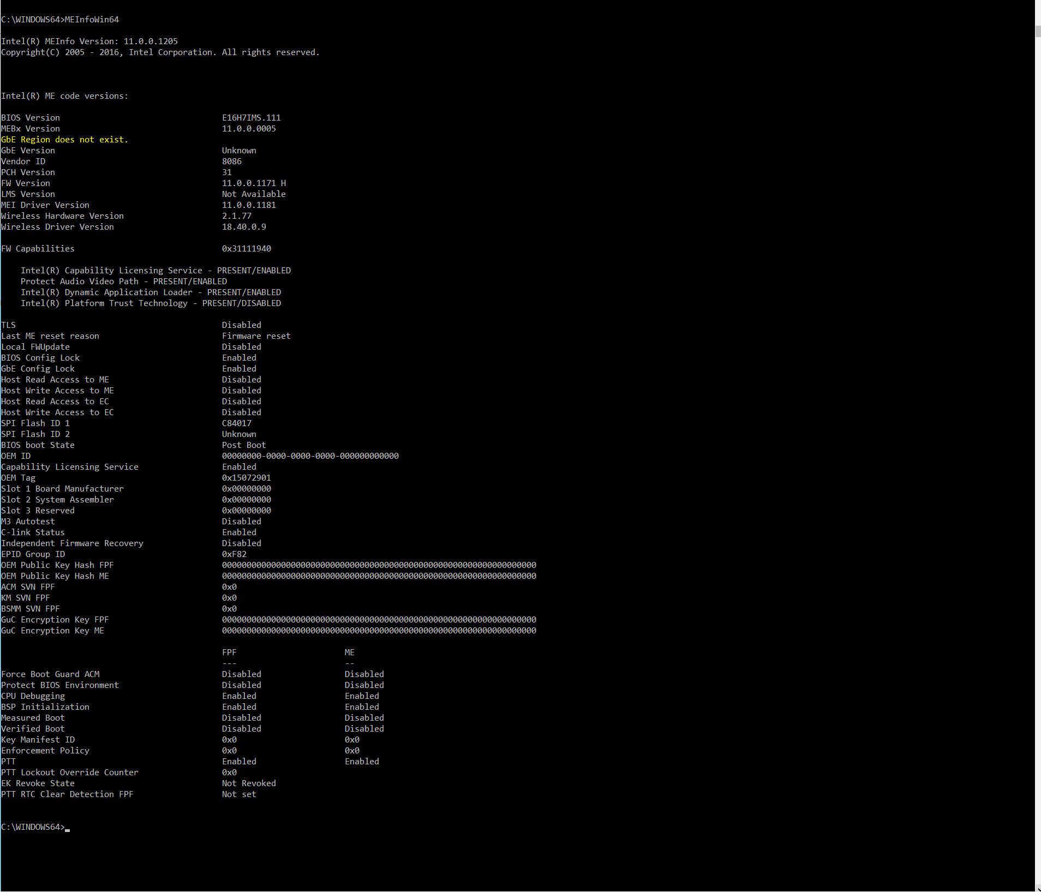Image resolution: width=1041 pixels, height=892 pixels.
Task: Click the MEBx Version value '11.0.0.0005'
Action: tap(249, 129)
